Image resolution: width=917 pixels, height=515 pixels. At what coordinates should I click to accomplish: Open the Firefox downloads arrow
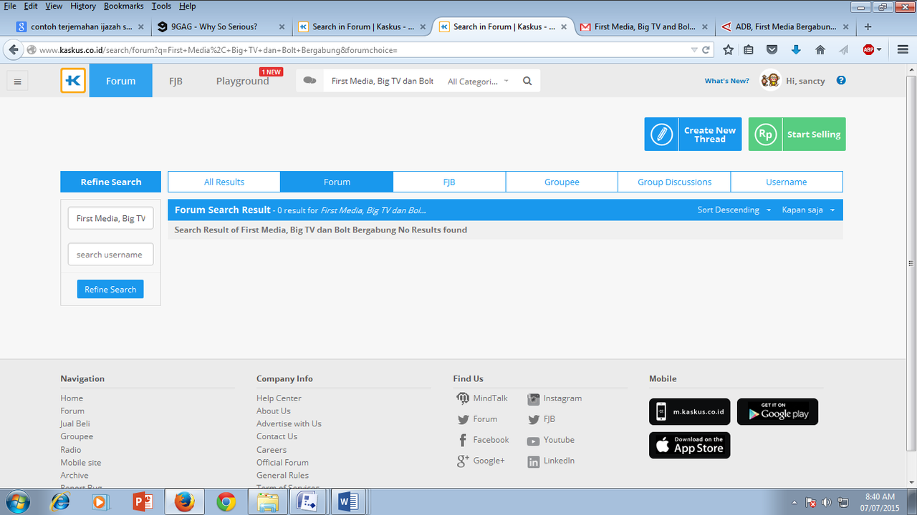pos(796,50)
